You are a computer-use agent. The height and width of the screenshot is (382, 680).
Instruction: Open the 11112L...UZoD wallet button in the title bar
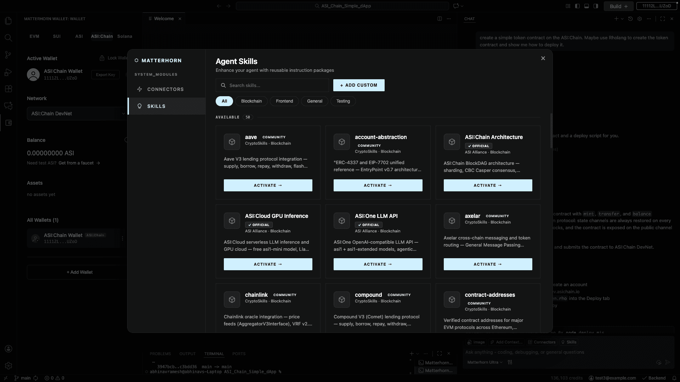(657, 6)
